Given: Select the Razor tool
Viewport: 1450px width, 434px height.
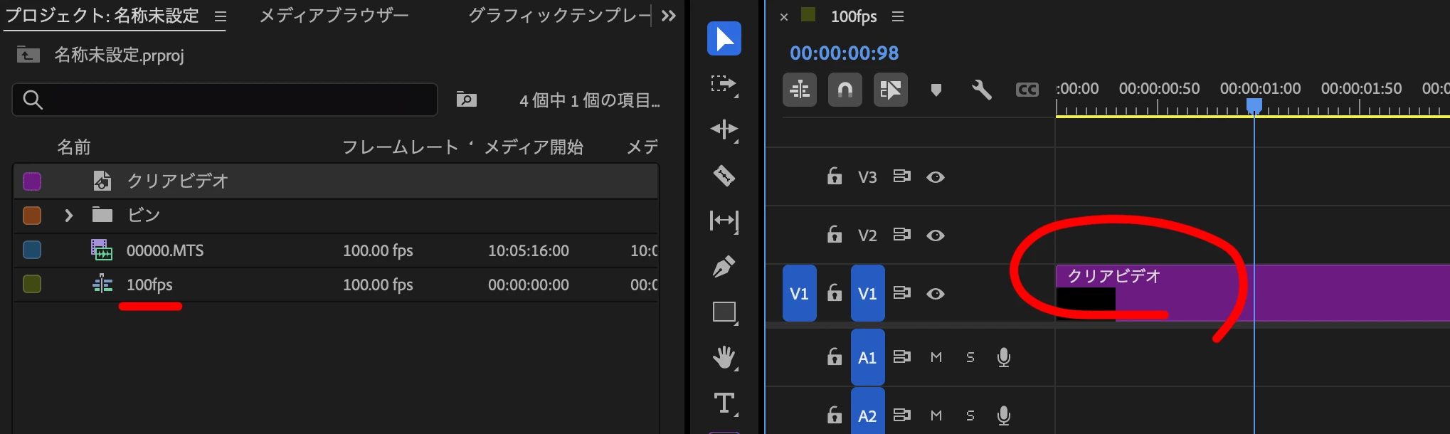Looking at the screenshot, I should [x=724, y=175].
